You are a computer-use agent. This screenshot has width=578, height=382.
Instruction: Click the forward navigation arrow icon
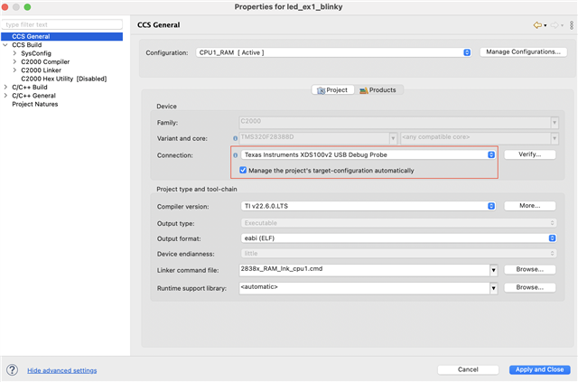pos(554,24)
